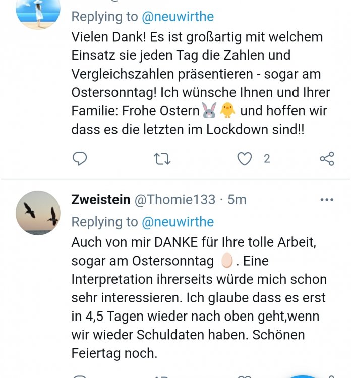The height and width of the screenshot is (378, 351).
Task: Like Zweistein's reply tweet
Action: tap(245, 376)
